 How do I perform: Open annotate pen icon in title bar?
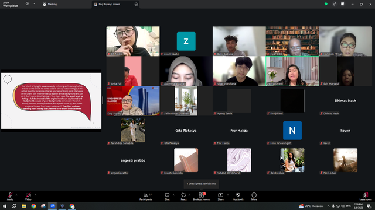pyautogui.click(x=335, y=4)
